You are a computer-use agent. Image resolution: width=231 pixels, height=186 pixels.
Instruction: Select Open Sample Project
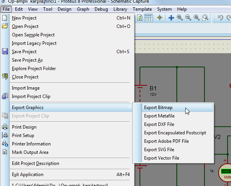[72, 35]
